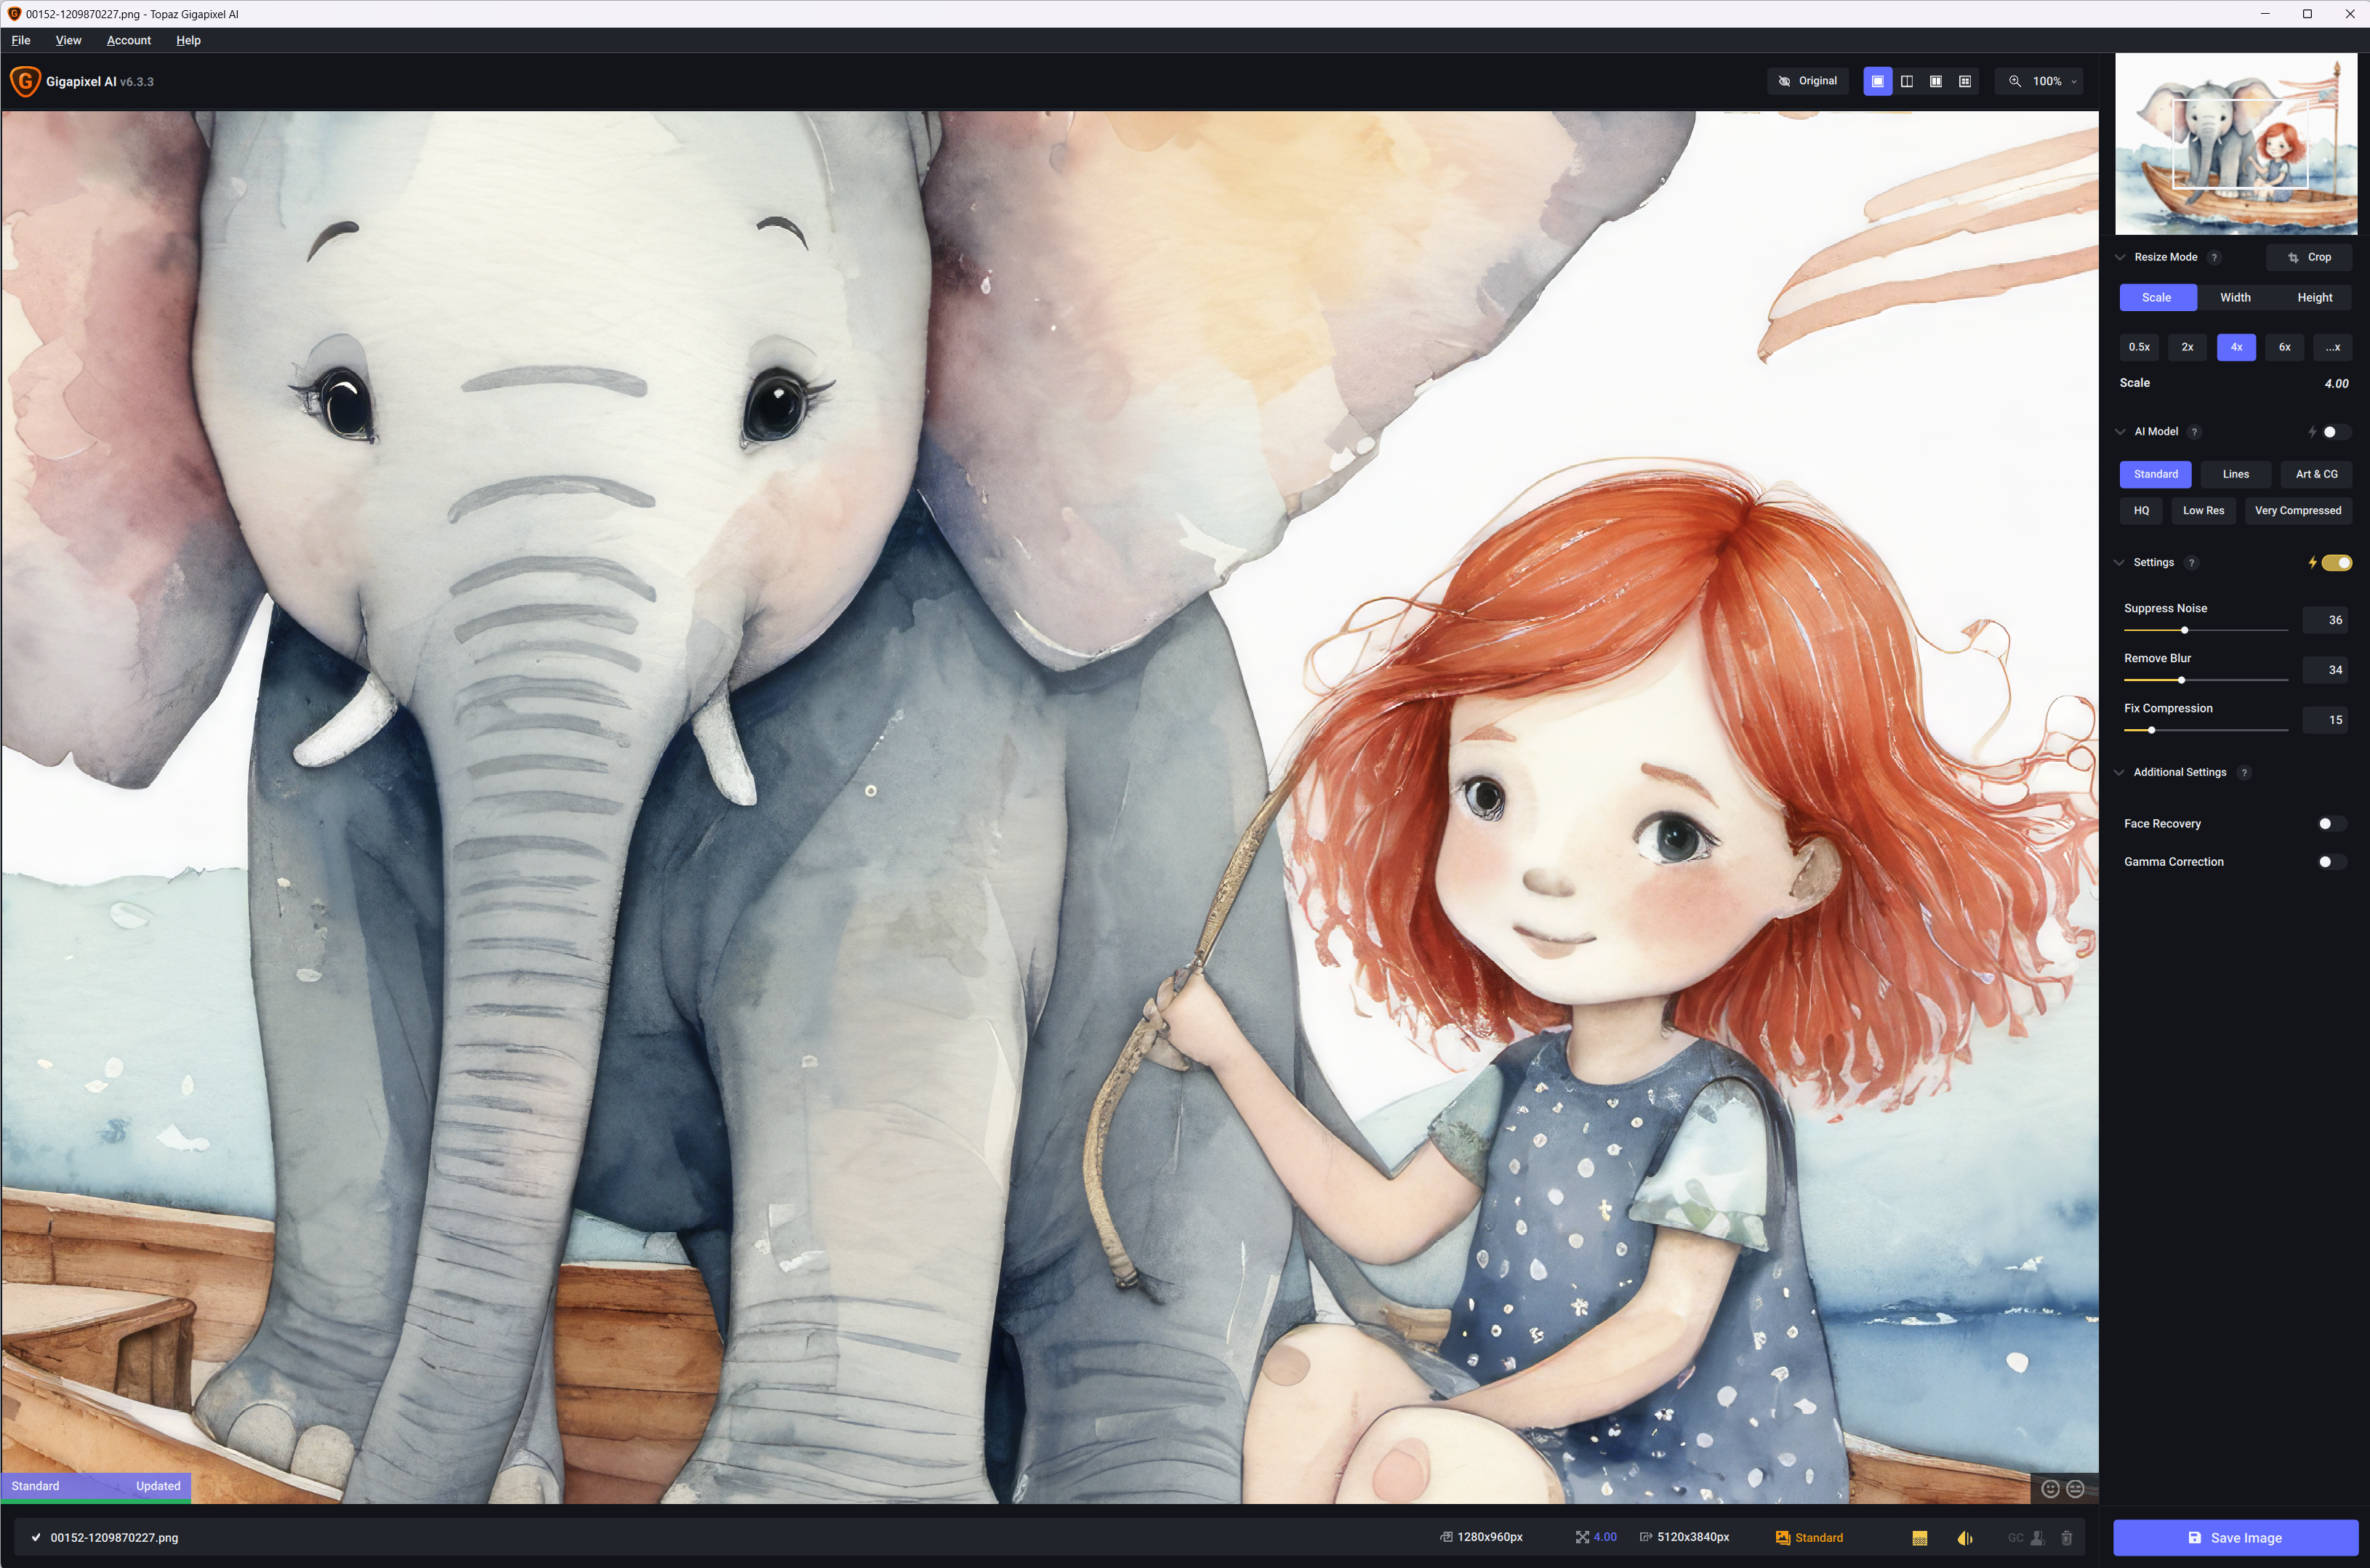Open the File menu

(21, 40)
